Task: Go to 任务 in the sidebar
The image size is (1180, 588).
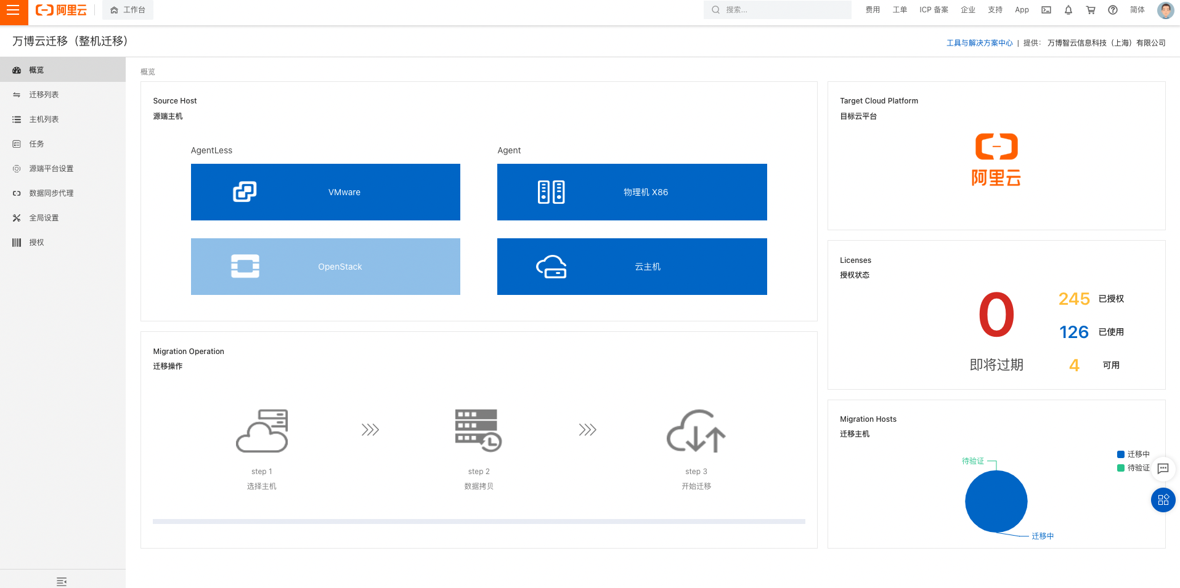Action: (63, 144)
